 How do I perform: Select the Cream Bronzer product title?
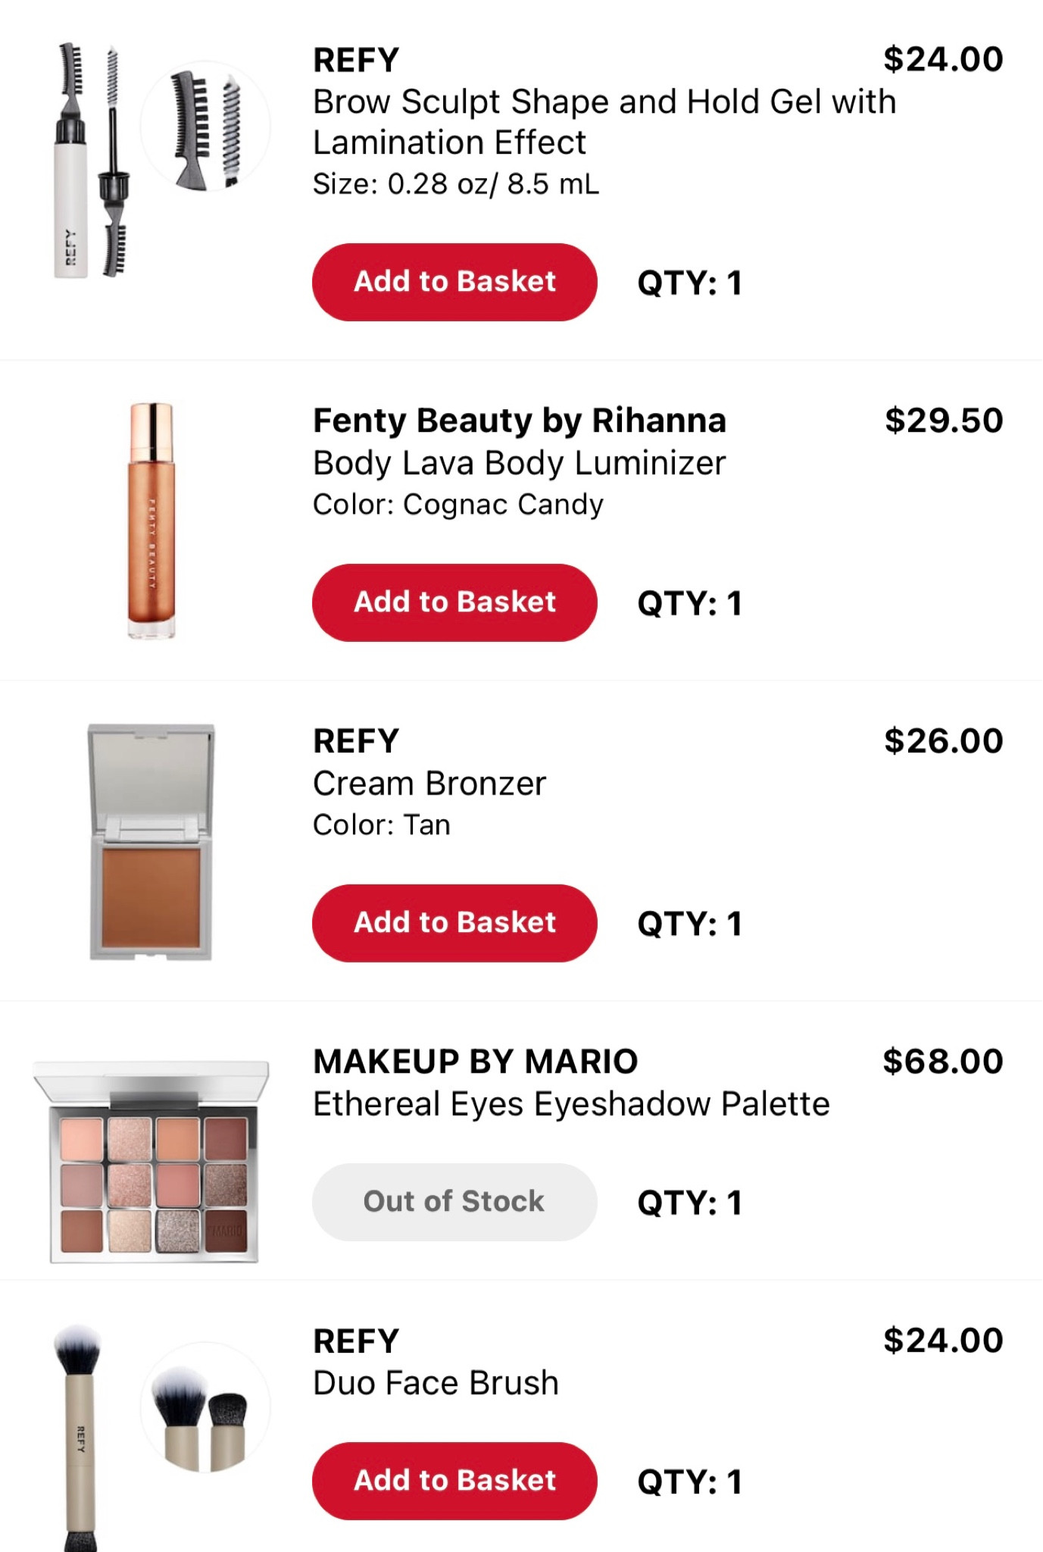429,781
